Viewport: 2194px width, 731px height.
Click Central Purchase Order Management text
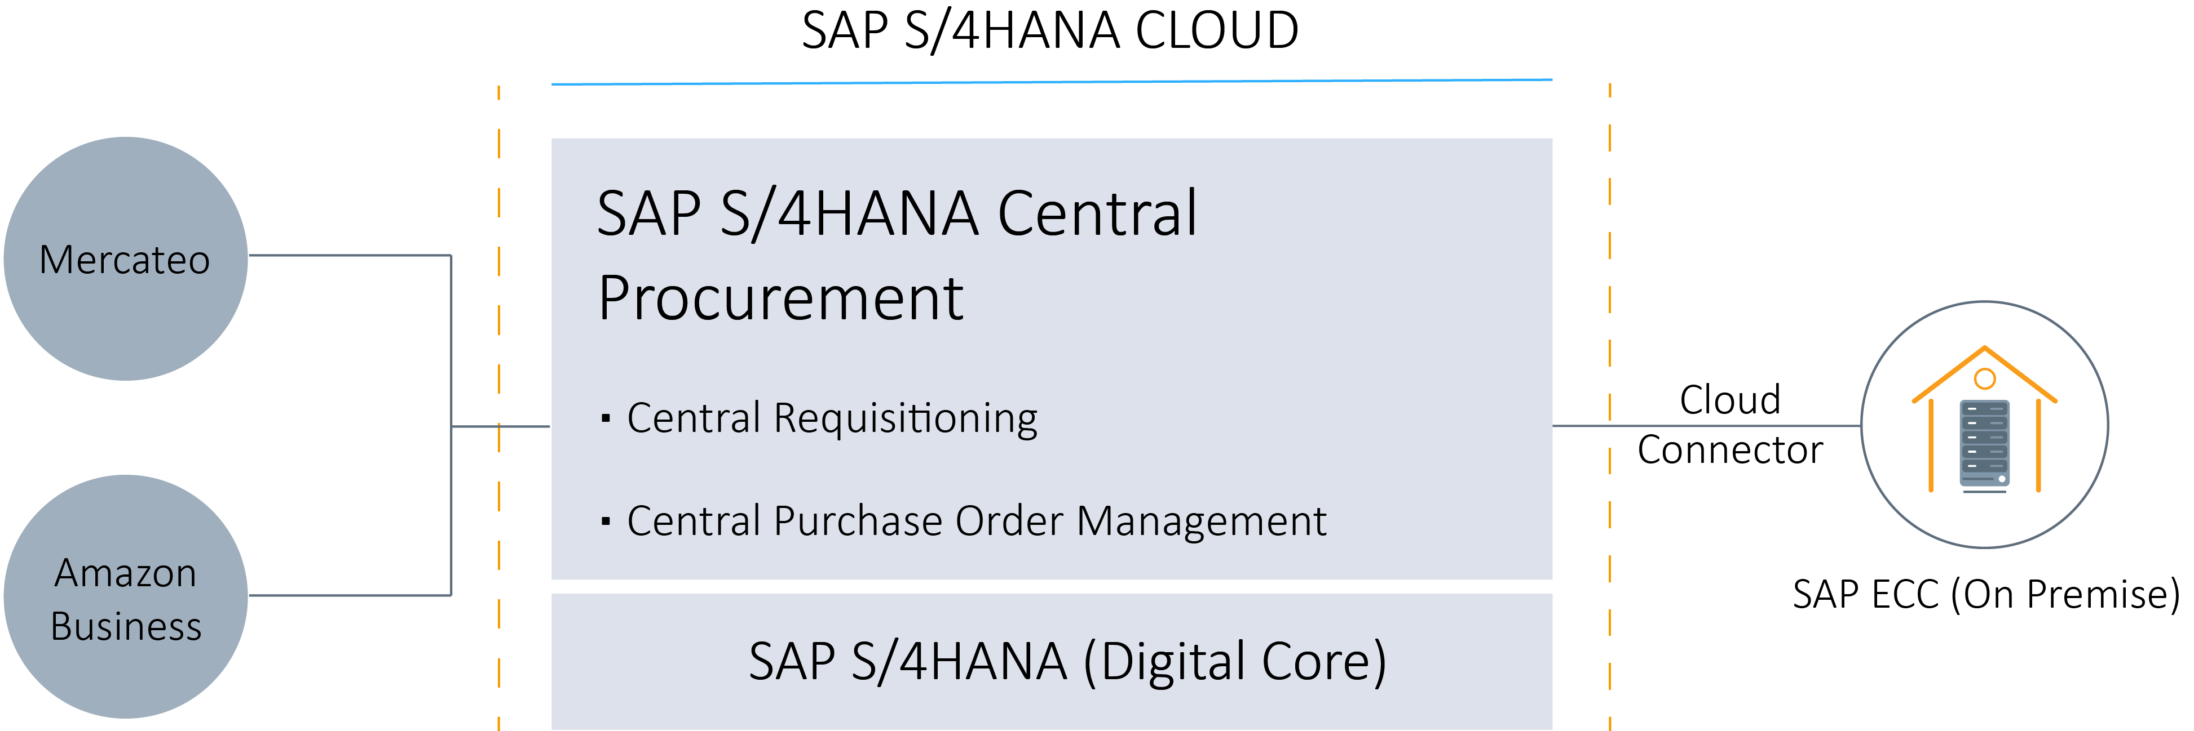click(976, 521)
